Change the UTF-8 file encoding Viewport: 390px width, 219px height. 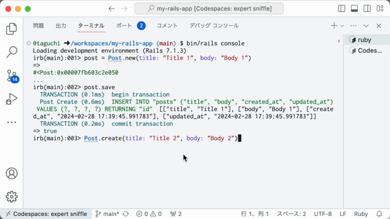point(322,214)
